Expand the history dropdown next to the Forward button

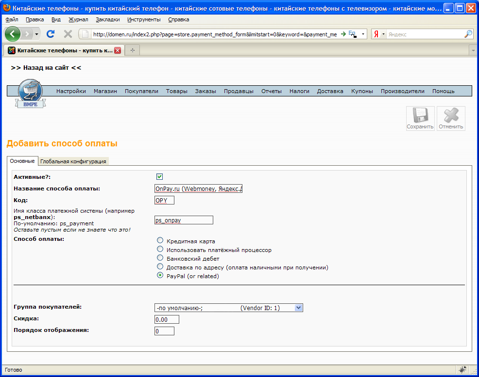[36, 34]
